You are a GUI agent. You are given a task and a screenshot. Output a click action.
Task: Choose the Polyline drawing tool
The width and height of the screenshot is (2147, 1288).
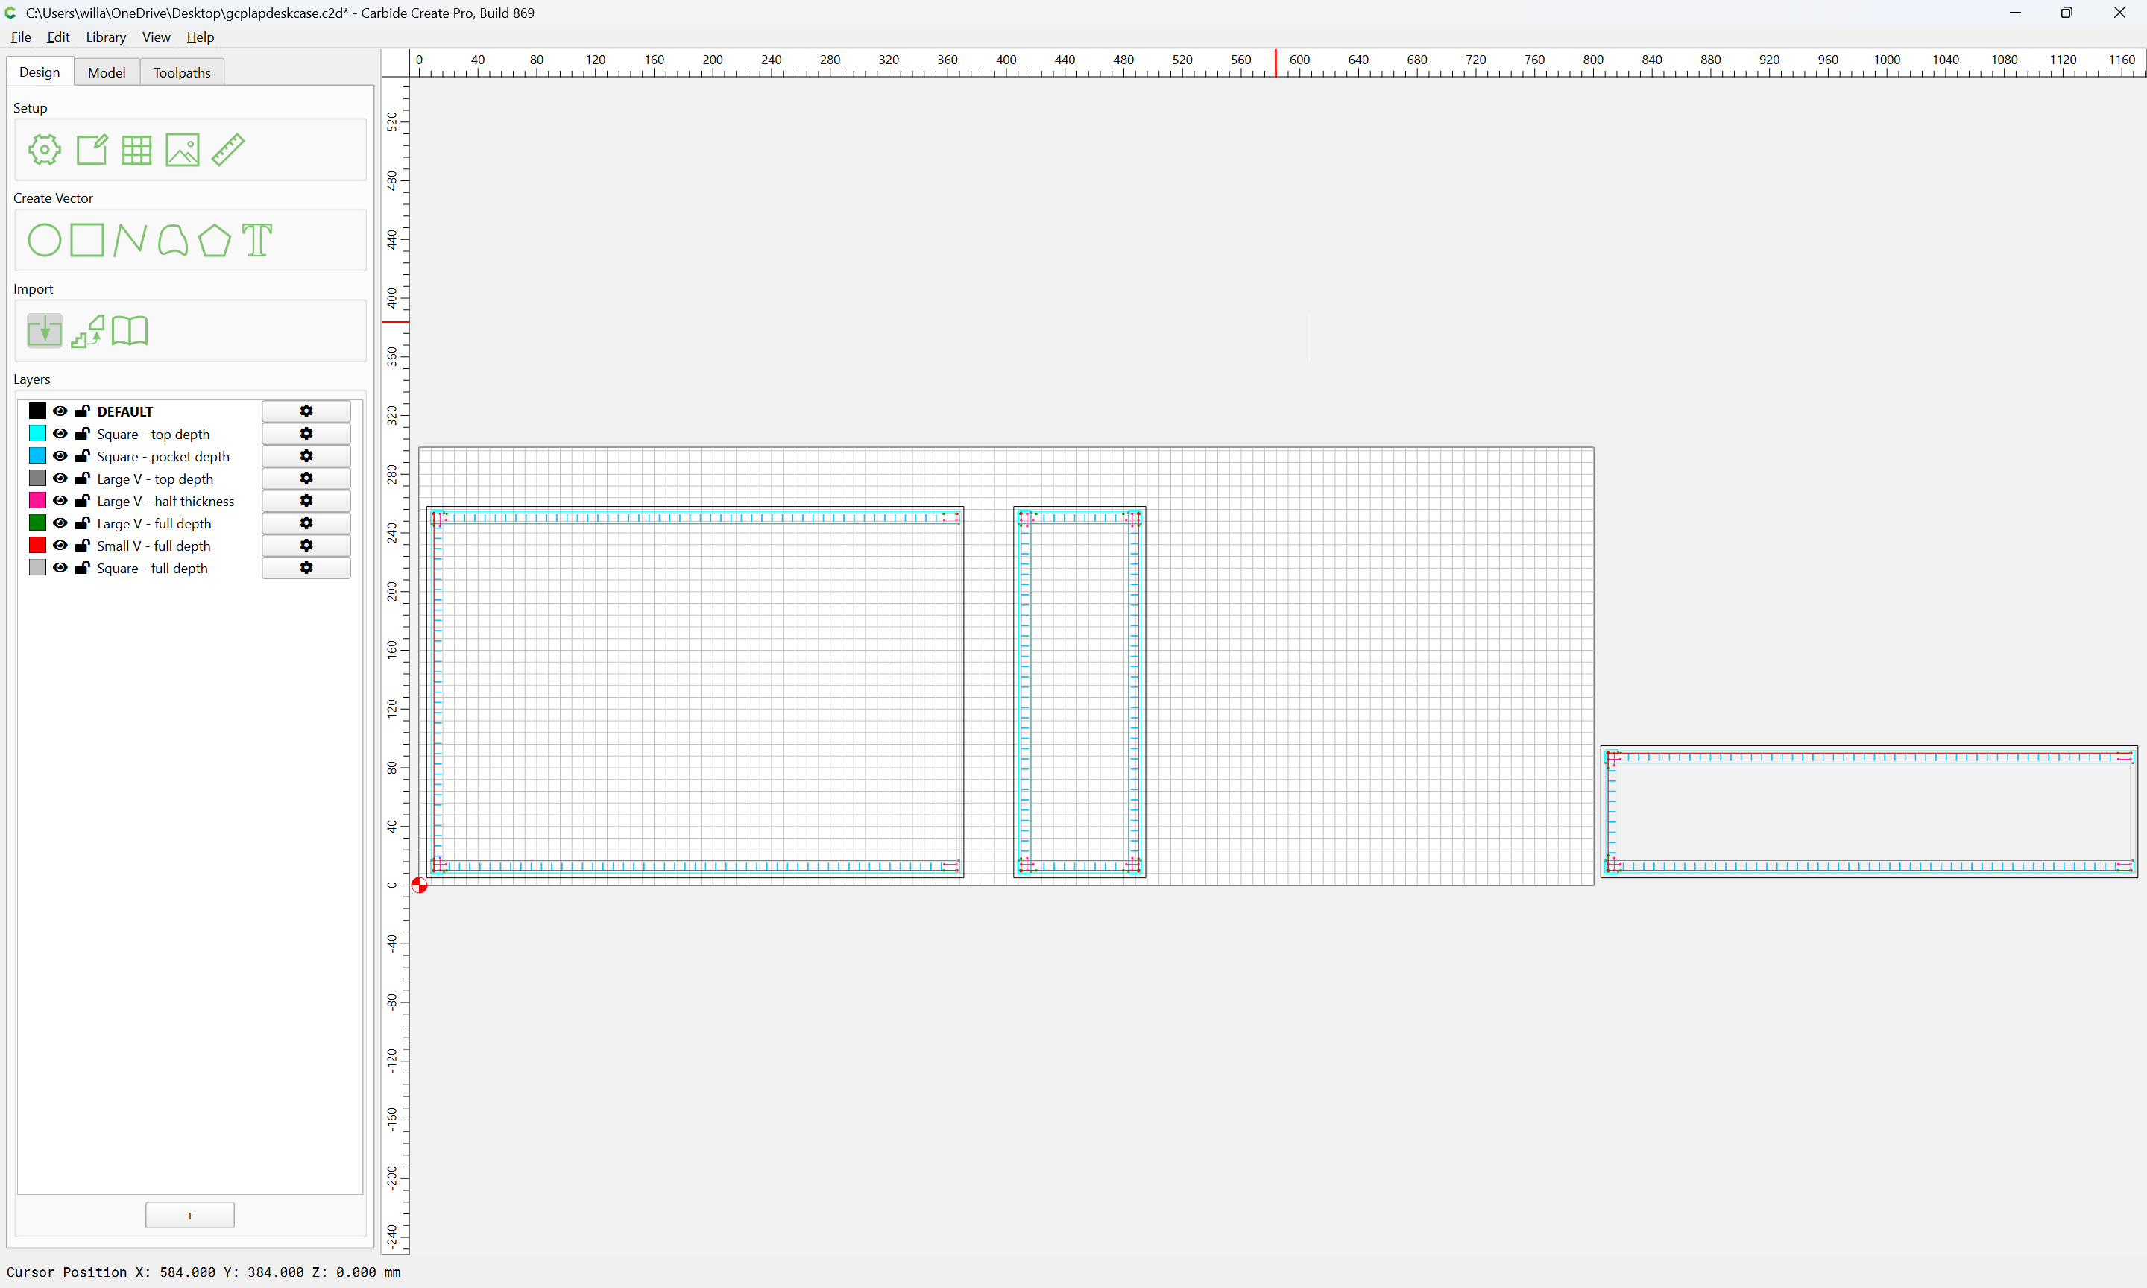[x=130, y=239]
